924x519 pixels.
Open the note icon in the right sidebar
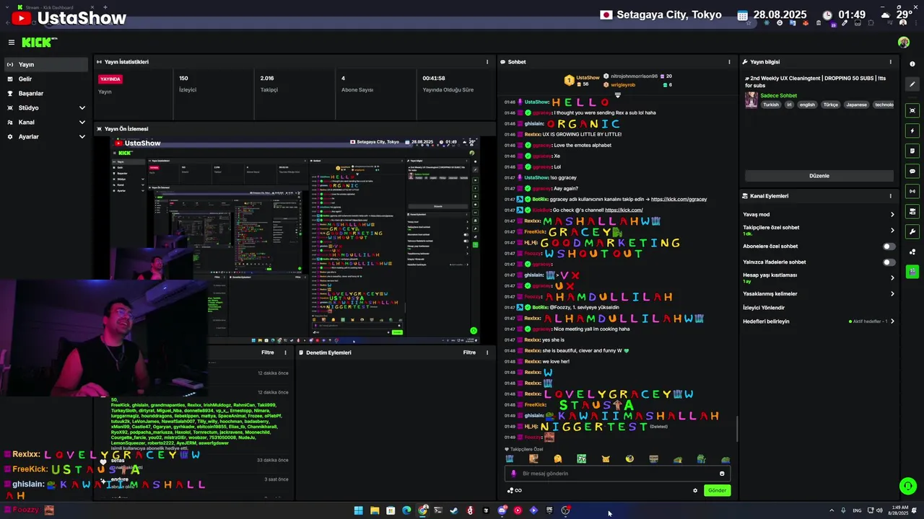click(x=912, y=151)
